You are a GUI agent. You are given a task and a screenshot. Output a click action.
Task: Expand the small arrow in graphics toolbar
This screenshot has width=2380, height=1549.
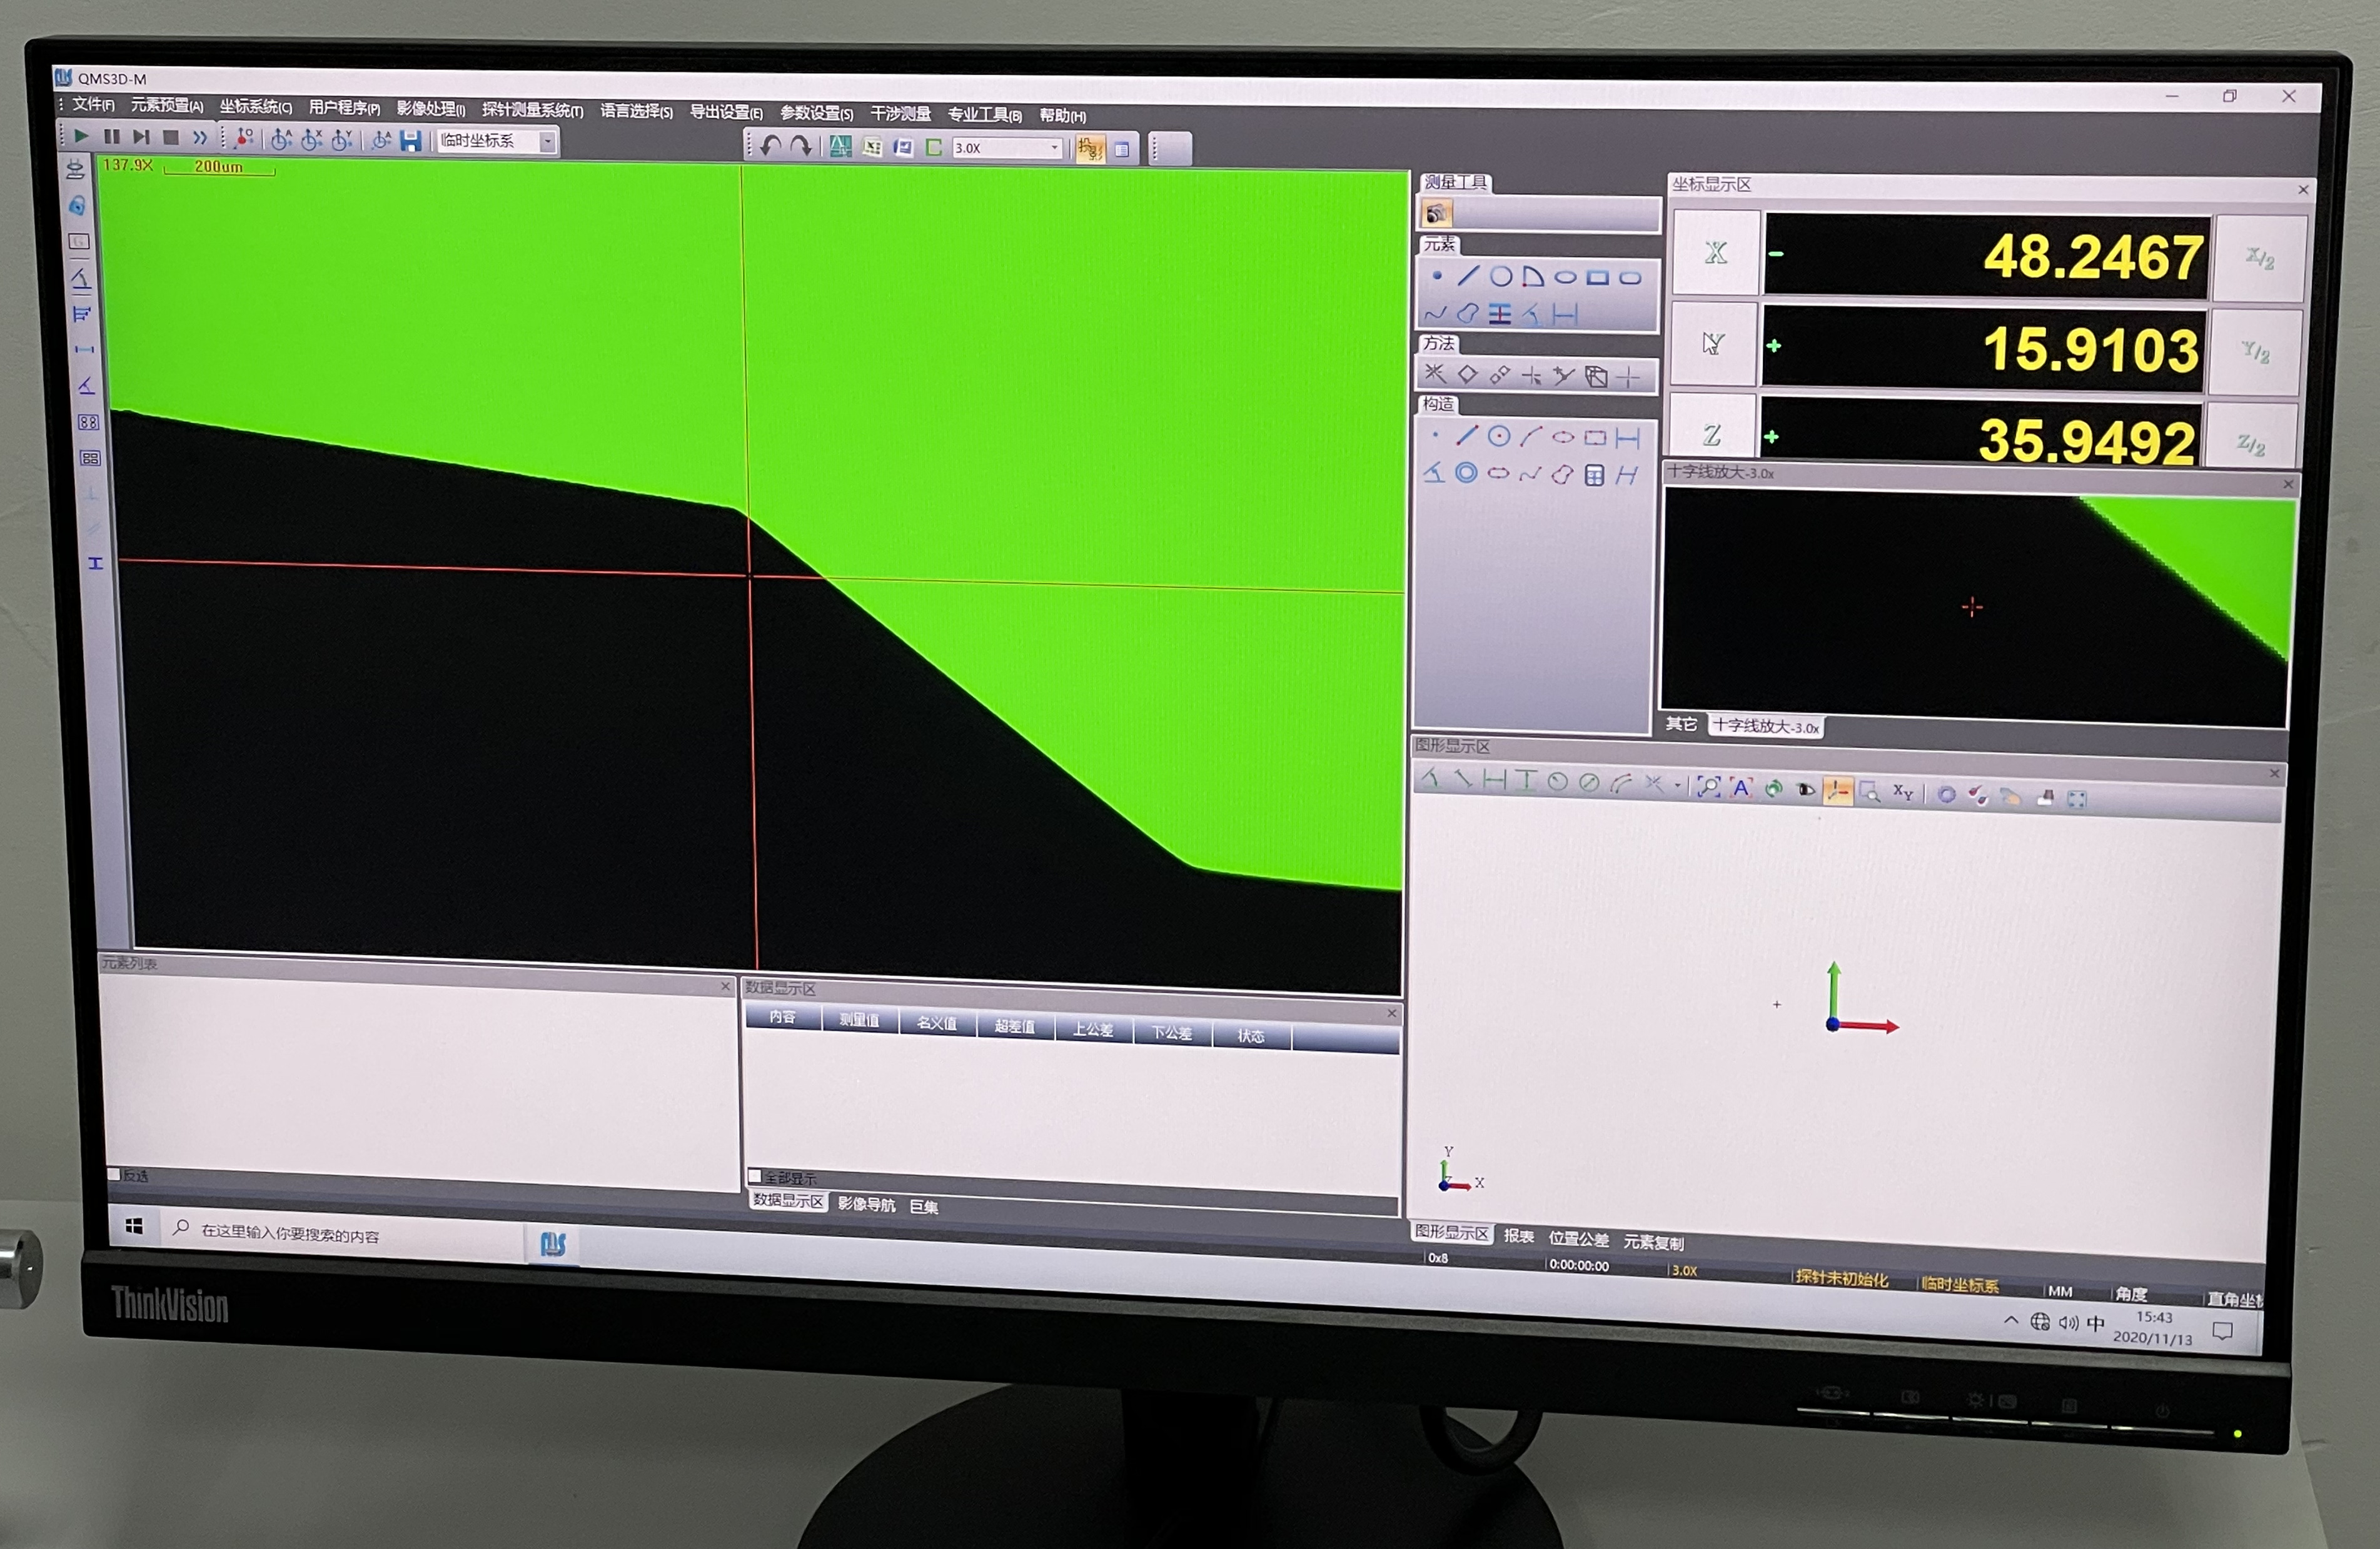click(1677, 786)
